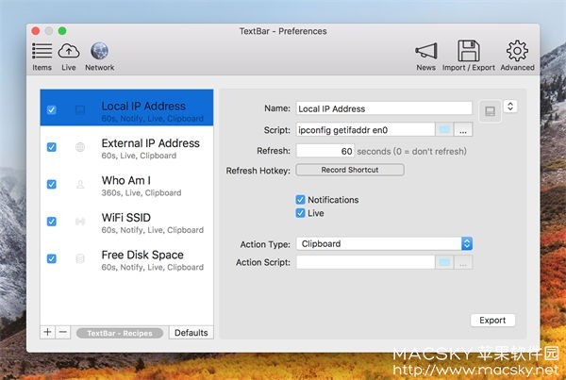This screenshot has height=380, width=566.
Task: Open the Items preferences tab
Action: pyautogui.click(x=42, y=56)
